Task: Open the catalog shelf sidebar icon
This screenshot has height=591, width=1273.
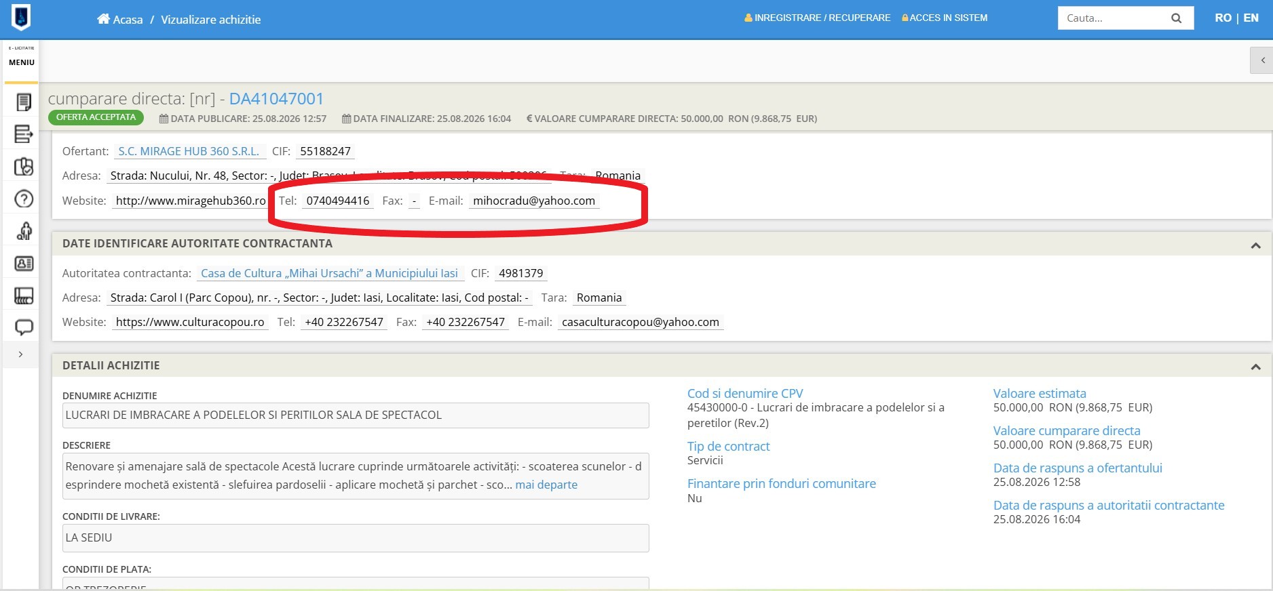Action: coord(24,295)
